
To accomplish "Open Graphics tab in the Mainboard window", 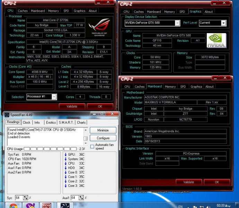I will [x=196, y=87].
